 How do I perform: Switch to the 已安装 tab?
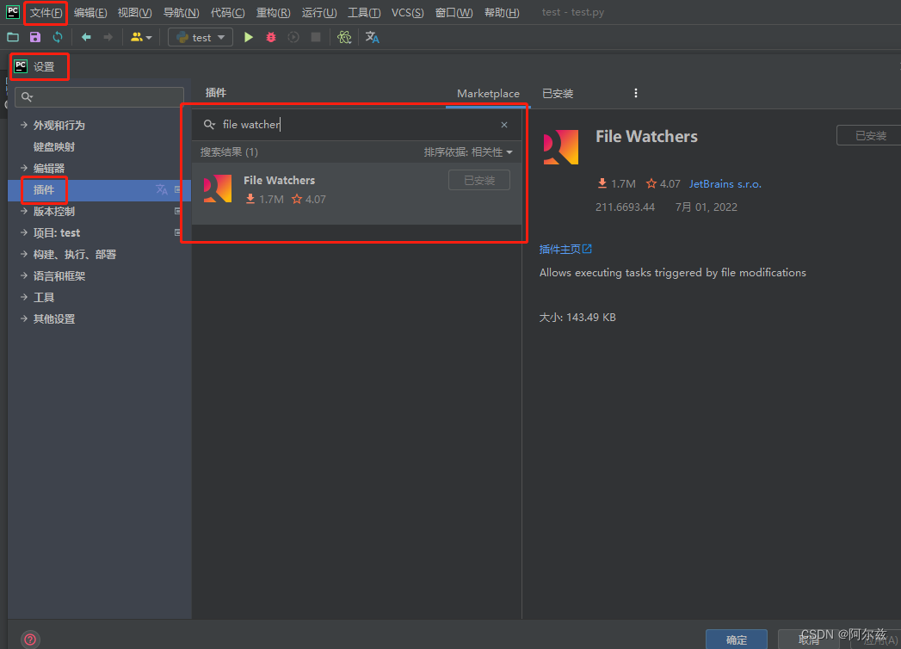[x=558, y=93]
